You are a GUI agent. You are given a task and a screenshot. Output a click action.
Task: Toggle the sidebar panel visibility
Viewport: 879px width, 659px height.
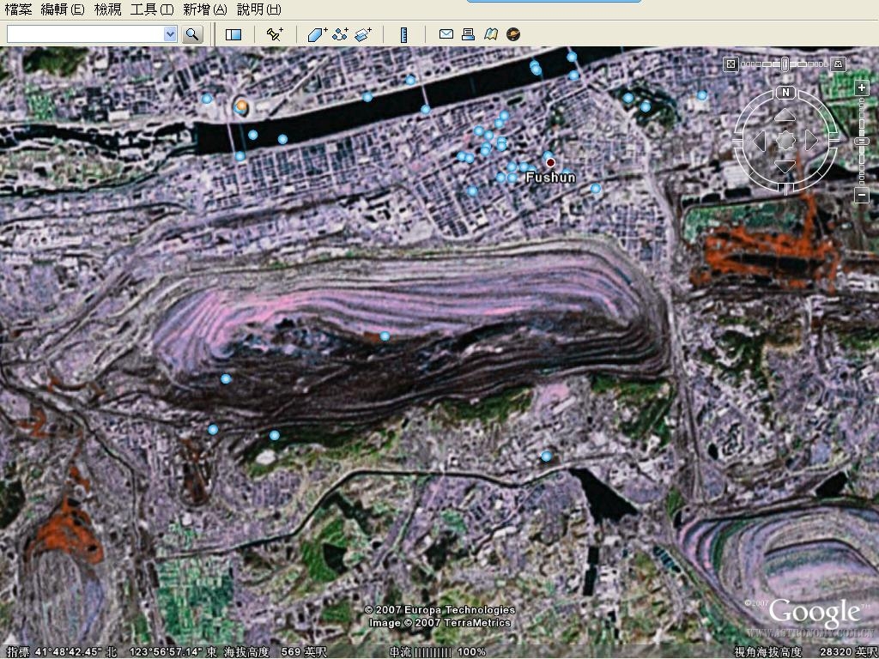[233, 34]
